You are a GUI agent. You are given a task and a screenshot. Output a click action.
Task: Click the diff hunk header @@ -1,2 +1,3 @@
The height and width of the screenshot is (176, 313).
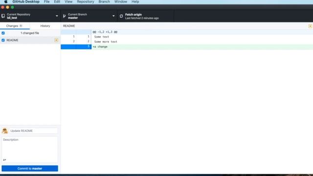click(105, 32)
